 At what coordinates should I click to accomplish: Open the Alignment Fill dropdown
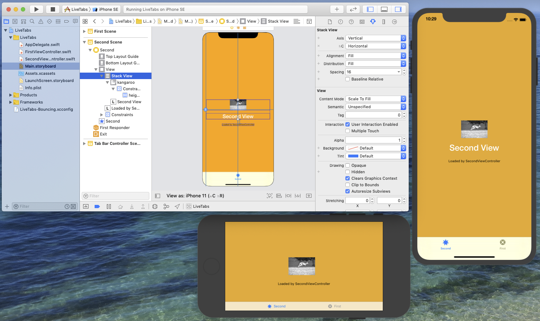point(376,56)
